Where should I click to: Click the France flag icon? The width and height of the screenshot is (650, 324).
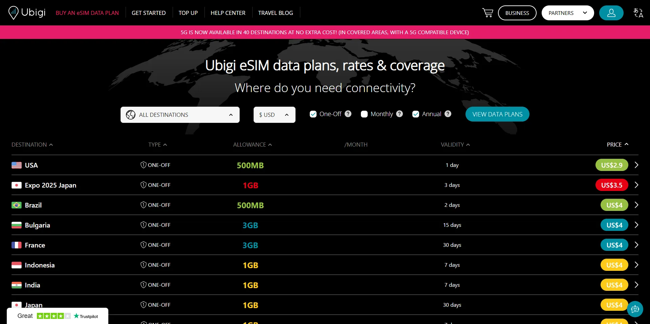pyautogui.click(x=17, y=245)
